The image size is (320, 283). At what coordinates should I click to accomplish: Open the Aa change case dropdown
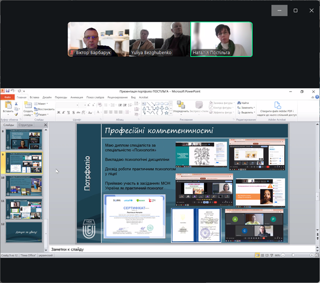(91, 112)
